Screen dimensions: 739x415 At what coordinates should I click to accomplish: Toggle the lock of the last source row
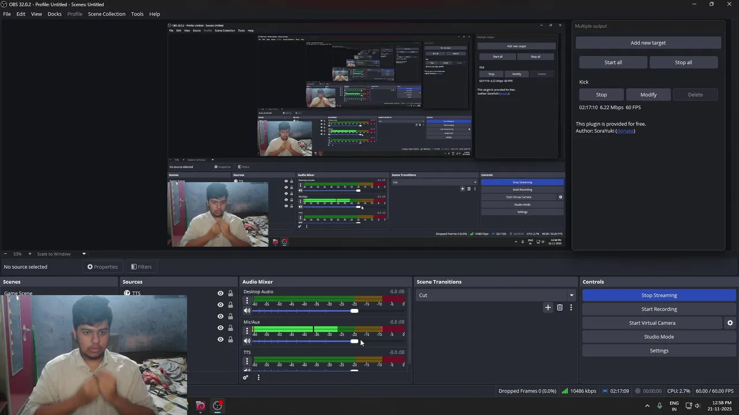(230, 339)
